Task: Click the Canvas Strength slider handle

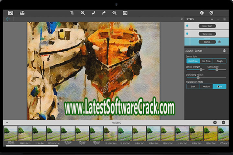Action: [201, 69]
